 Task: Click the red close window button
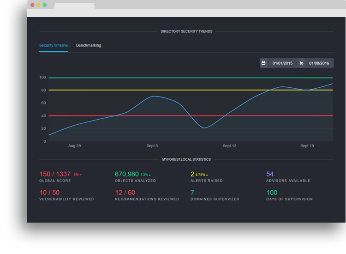tap(32, 5)
